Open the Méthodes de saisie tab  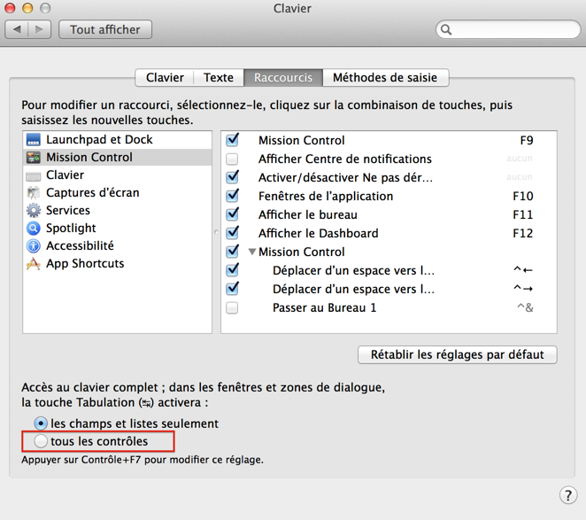tap(385, 77)
